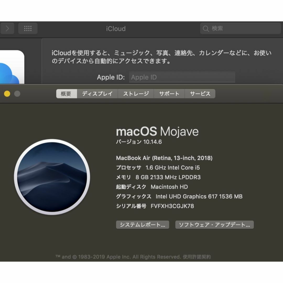The height and width of the screenshot is (283, 283).
Task: Click the macOS Mojave desert image
Action: pyautogui.click(x=52, y=177)
